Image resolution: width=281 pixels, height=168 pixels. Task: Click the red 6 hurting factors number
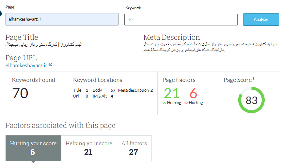click(193, 94)
